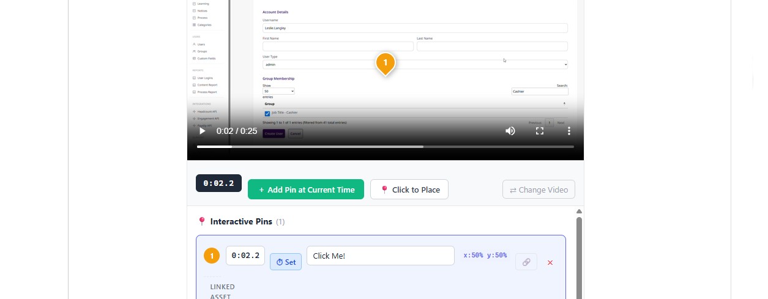This screenshot has width=768, height=299.
Task: Sort the Group column header arrow
Action: pos(564,104)
